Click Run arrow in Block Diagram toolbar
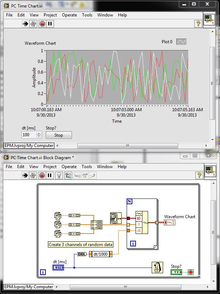The height and width of the screenshot is (294, 220). 25,176
